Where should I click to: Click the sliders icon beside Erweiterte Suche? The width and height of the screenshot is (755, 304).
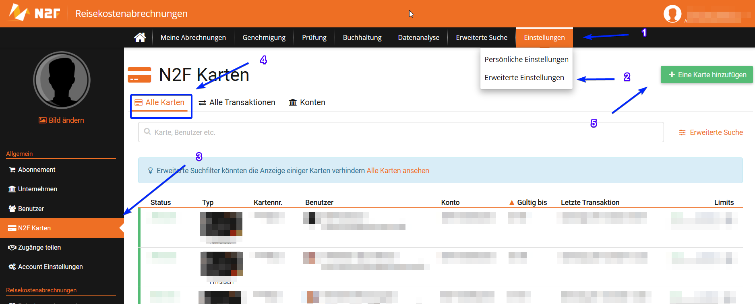(682, 132)
